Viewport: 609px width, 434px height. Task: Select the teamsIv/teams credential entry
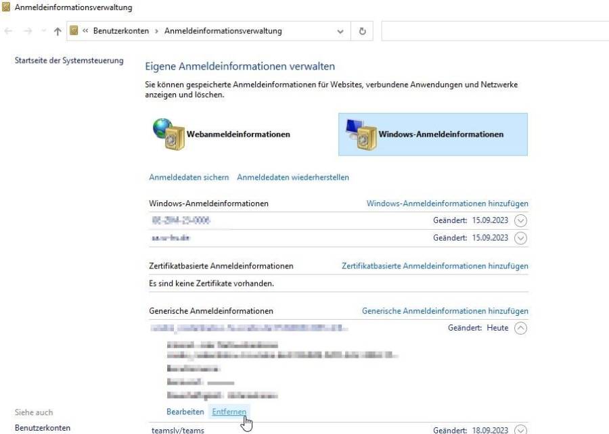178,430
